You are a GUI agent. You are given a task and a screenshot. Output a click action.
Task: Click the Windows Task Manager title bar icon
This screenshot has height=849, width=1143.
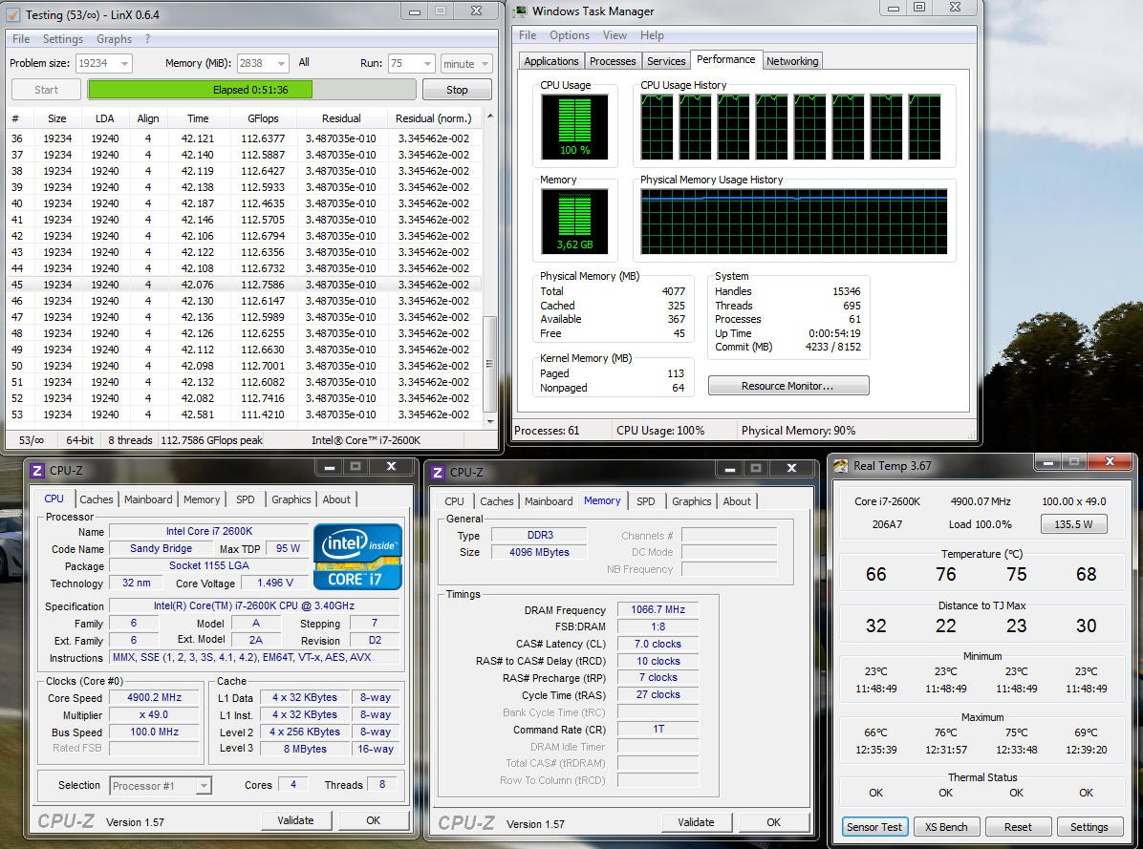click(x=520, y=11)
